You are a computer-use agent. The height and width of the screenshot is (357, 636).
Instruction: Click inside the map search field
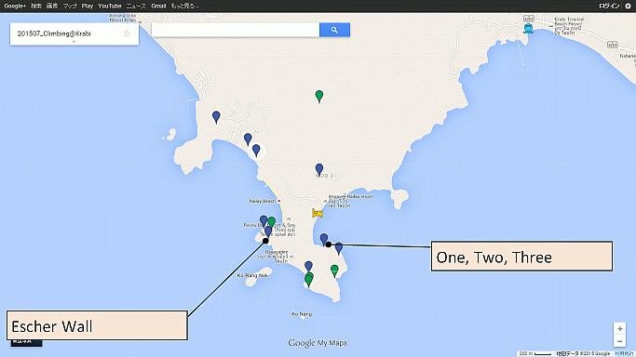pyautogui.click(x=236, y=30)
